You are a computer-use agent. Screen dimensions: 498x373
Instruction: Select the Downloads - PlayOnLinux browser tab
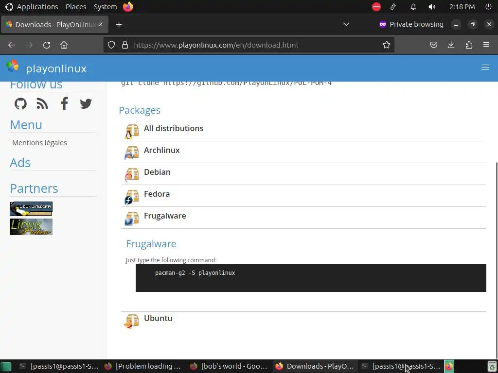click(x=54, y=24)
